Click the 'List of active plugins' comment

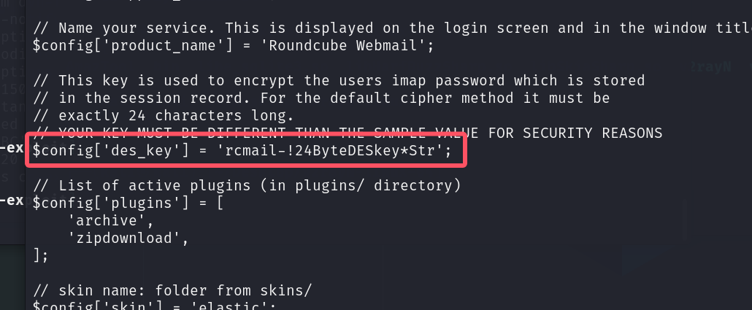(x=247, y=185)
